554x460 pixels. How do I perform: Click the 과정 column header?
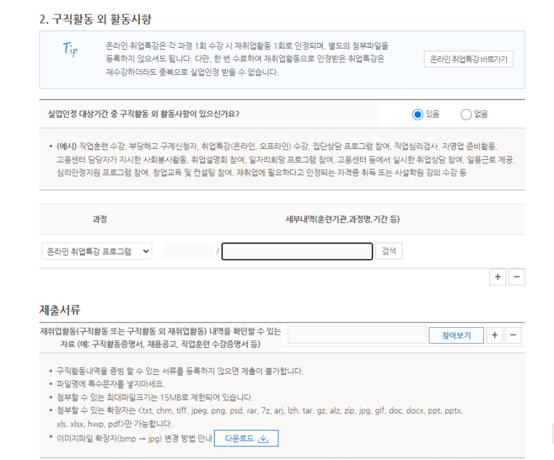click(100, 219)
